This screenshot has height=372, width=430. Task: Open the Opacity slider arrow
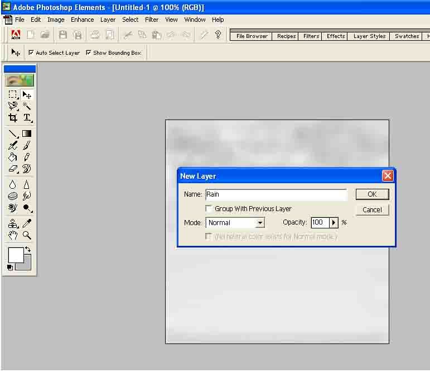point(334,223)
